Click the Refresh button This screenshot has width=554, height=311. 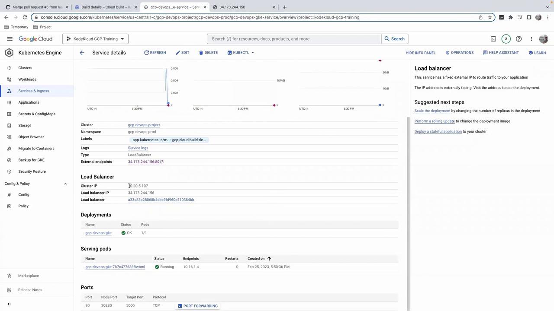pos(155,53)
